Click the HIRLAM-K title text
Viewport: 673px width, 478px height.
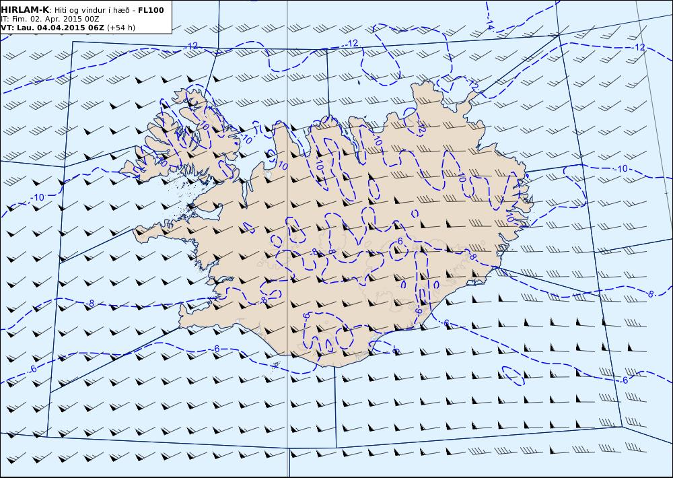(26, 10)
